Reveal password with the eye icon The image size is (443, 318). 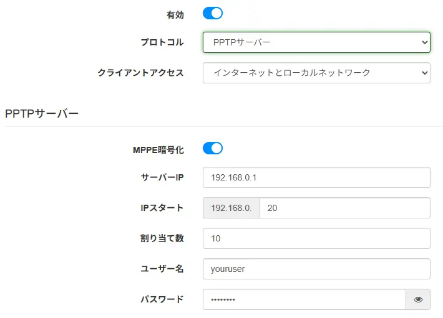418,299
